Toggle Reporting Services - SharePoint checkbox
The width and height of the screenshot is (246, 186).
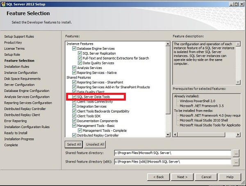[74, 82]
